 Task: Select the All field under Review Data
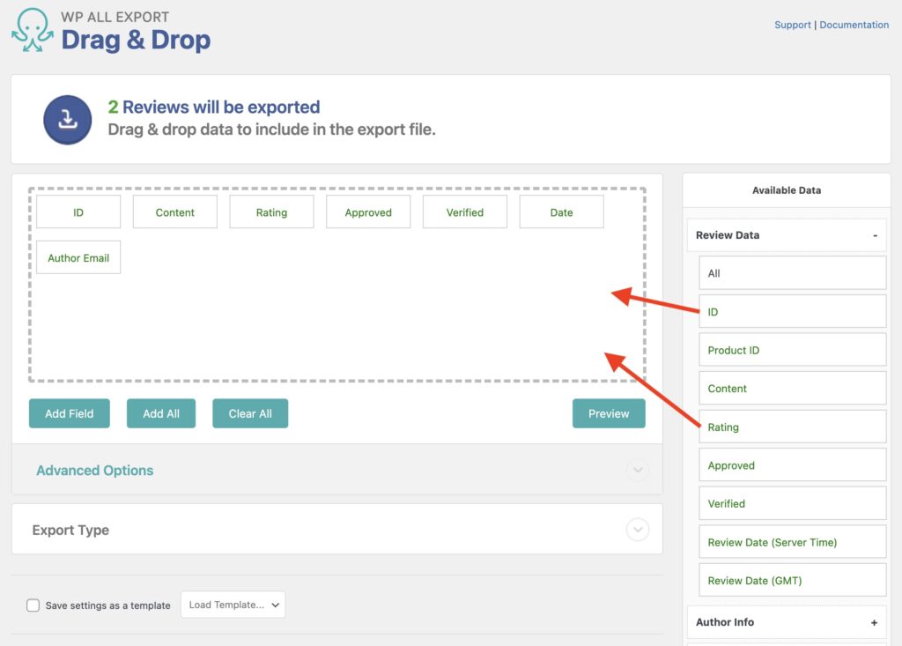pos(792,273)
